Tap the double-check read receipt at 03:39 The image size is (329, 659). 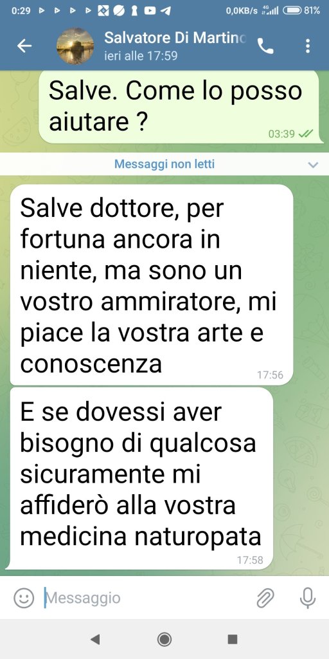(x=306, y=134)
